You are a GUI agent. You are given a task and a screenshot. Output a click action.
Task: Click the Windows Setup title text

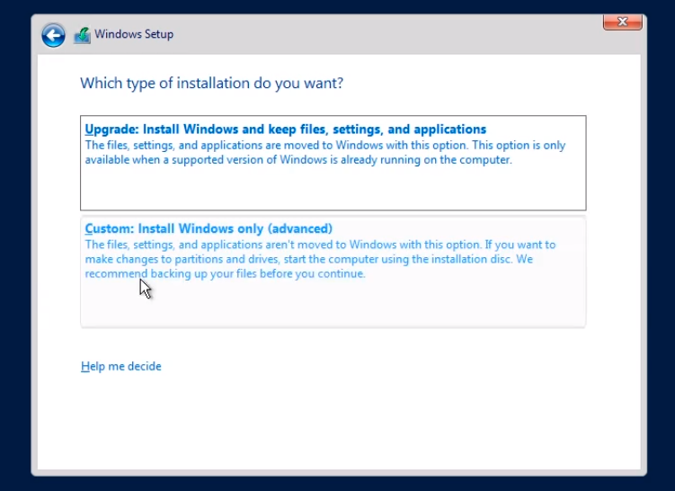coord(134,34)
